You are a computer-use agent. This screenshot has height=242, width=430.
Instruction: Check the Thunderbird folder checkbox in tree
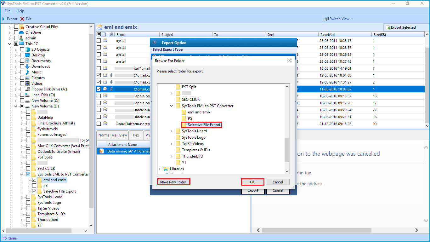tap(28, 220)
